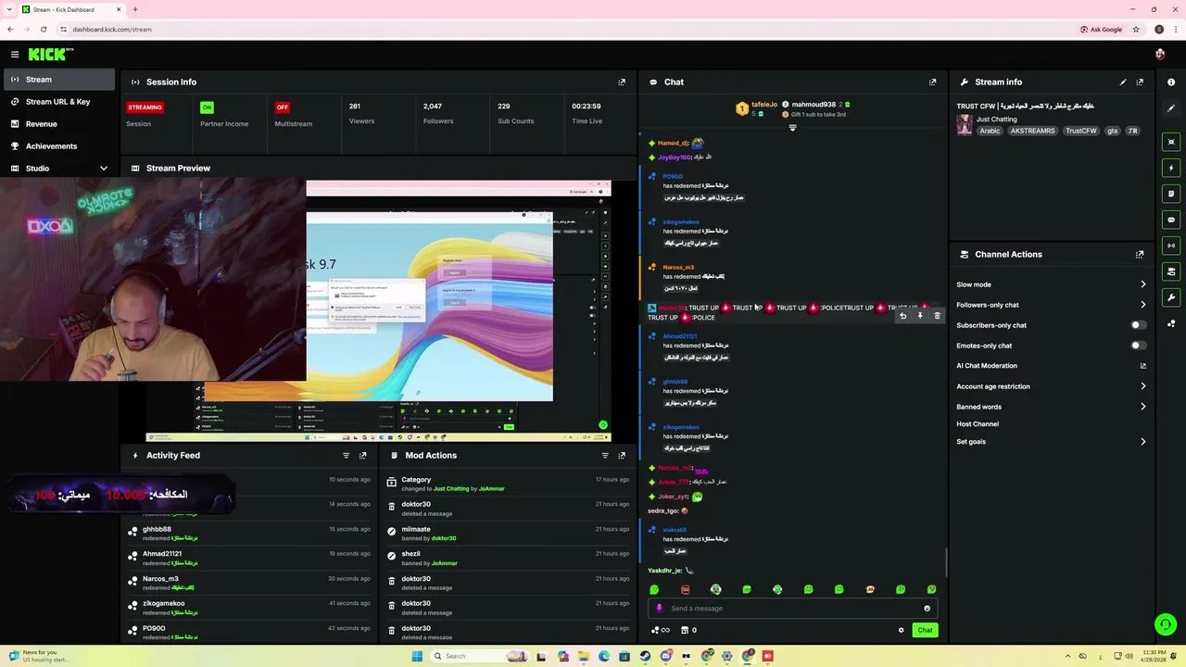Delete the highlighted TRUST UP chat message
This screenshot has height=667, width=1186.
(937, 316)
